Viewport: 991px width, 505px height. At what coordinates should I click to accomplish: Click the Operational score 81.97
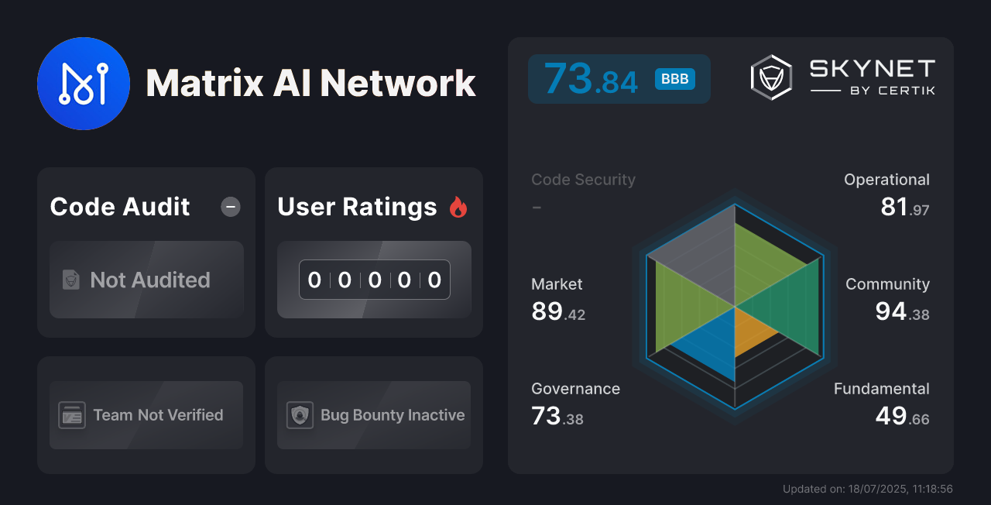(x=905, y=207)
